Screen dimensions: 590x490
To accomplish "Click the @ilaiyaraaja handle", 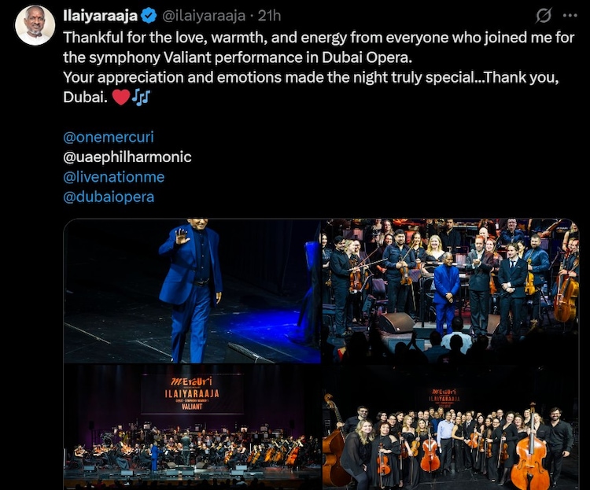I will pyautogui.click(x=204, y=16).
